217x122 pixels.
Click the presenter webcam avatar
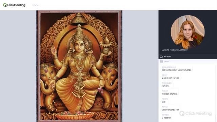(x=188, y=32)
